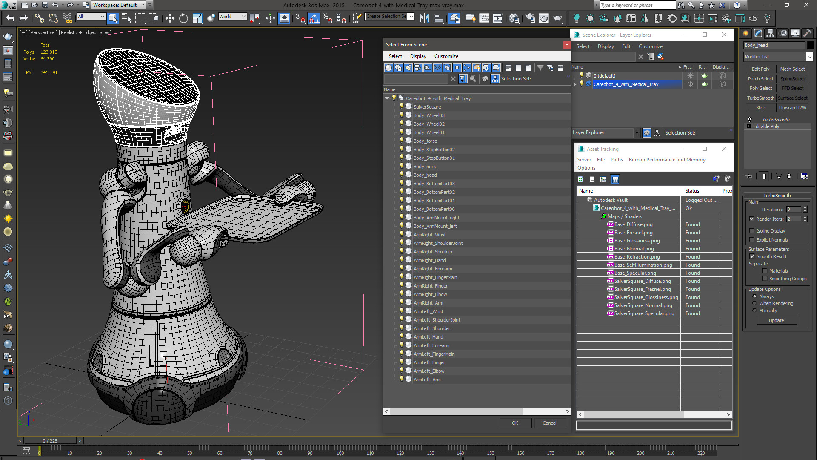Image resolution: width=817 pixels, height=460 pixels.
Task: Click the Select and Link tool
Action: (39, 18)
